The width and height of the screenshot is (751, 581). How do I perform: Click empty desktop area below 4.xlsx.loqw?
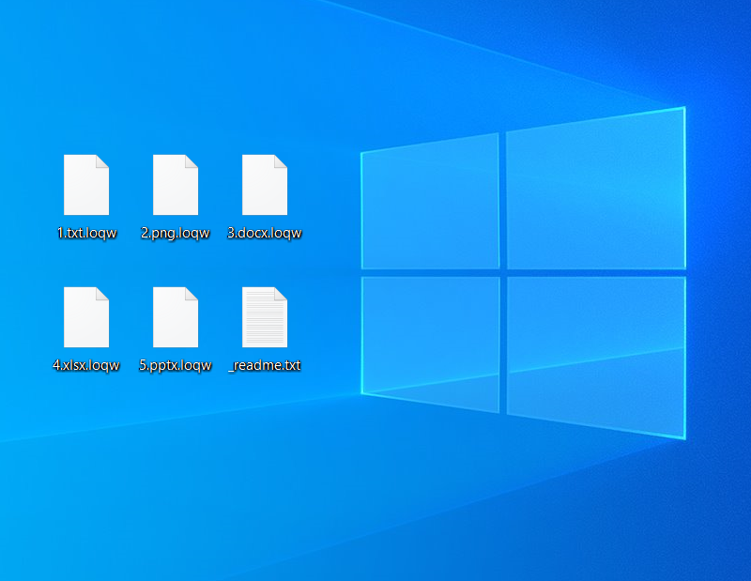(x=86, y=451)
